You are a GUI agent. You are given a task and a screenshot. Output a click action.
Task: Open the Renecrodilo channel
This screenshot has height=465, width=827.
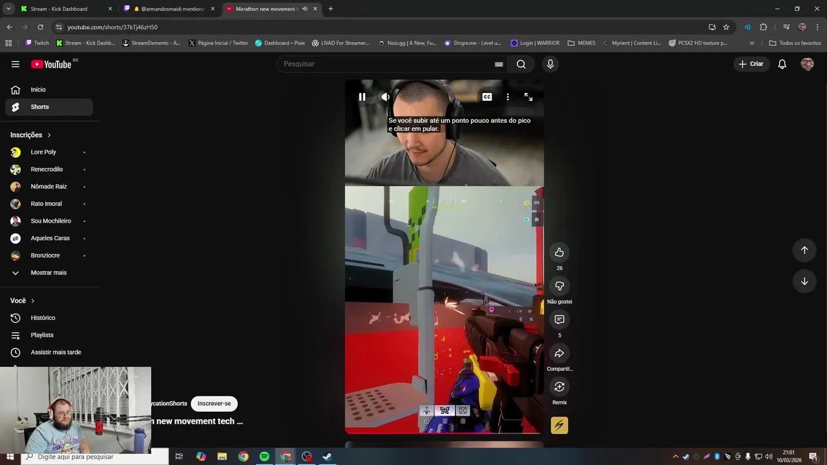(49, 169)
